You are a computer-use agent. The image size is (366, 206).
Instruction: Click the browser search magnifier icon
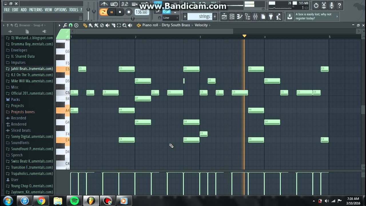[16, 25]
